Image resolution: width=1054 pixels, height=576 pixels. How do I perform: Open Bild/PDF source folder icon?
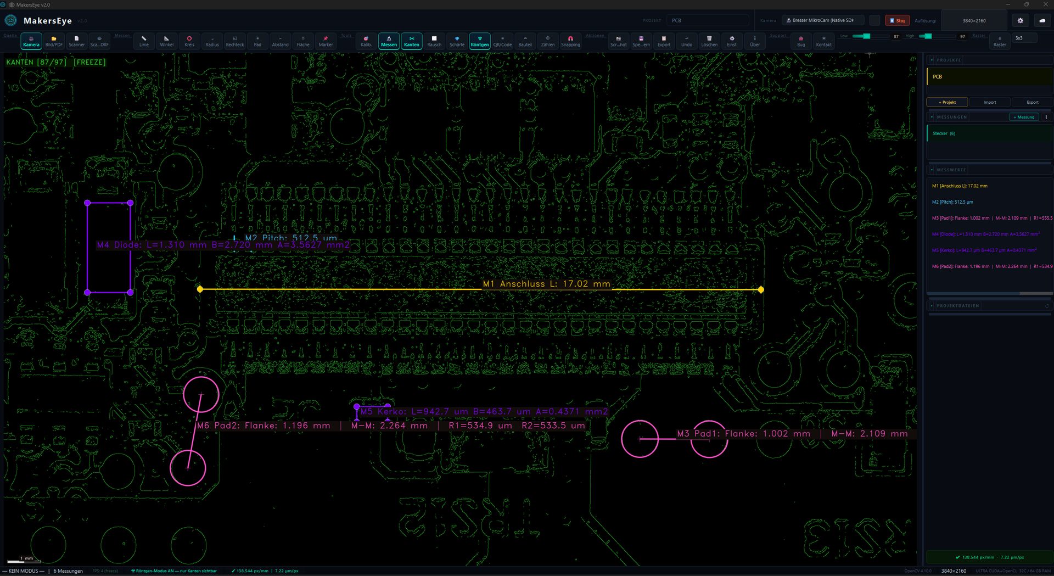click(54, 41)
